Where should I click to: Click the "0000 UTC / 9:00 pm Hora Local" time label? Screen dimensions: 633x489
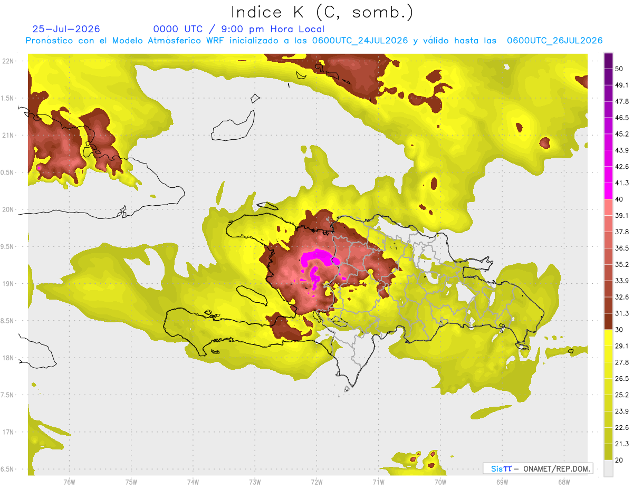(239, 29)
